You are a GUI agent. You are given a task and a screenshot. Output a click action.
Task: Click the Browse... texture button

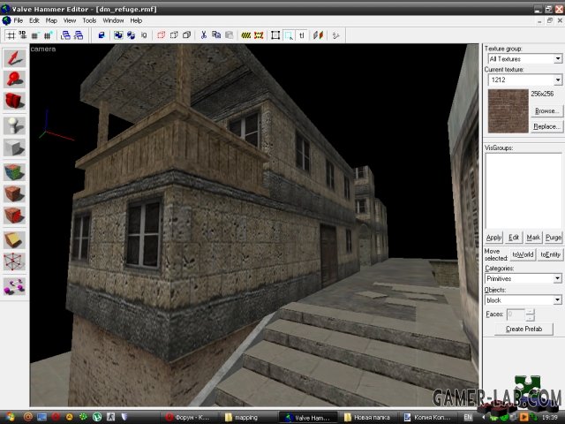[x=546, y=110]
